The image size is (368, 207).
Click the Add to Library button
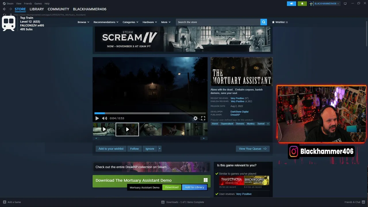coord(194,187)
